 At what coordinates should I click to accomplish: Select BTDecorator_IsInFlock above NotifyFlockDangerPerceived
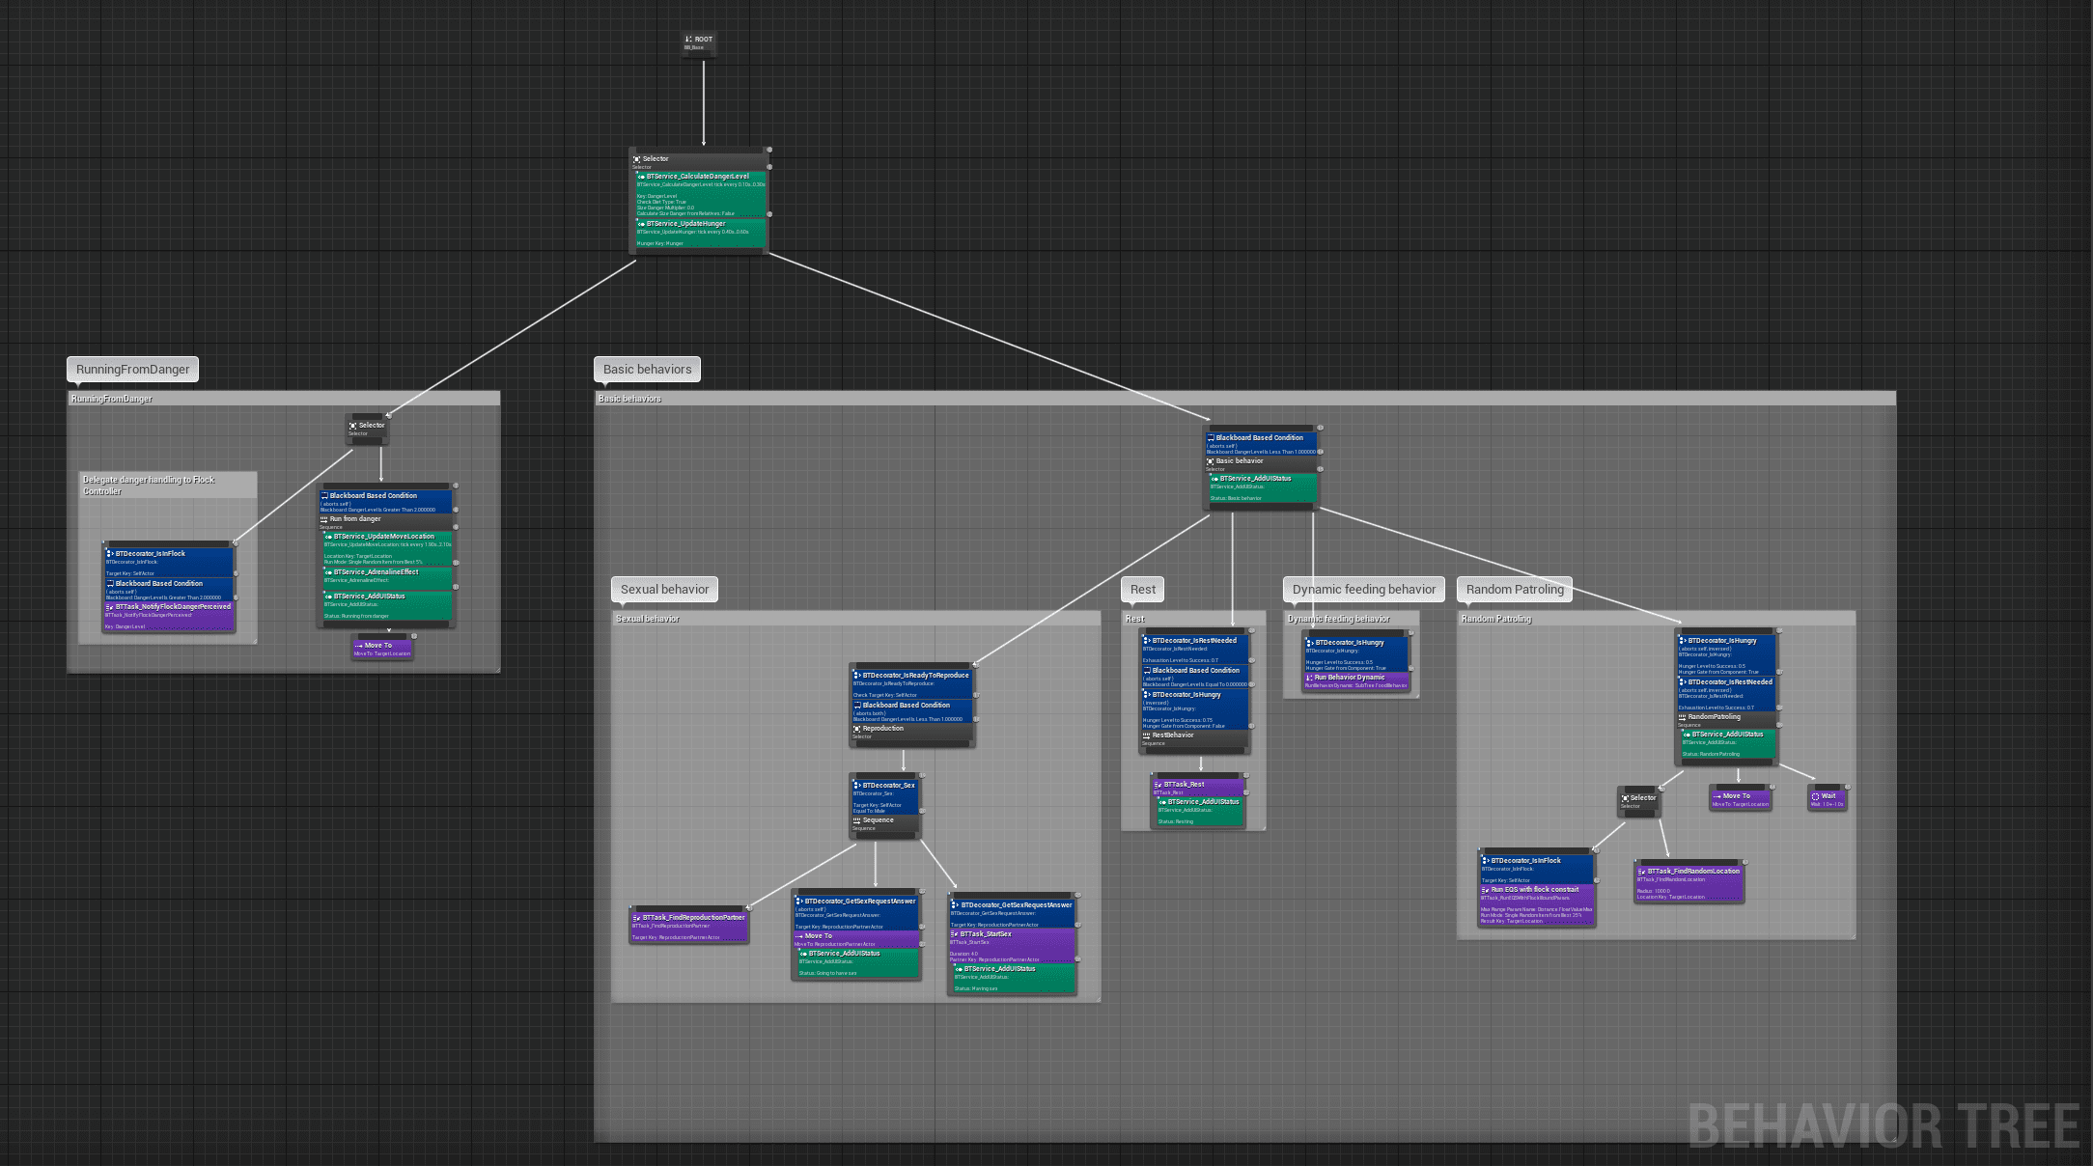coord(169,563)
